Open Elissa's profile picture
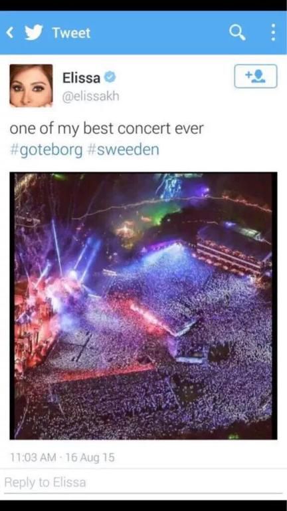Viewport: 287px width, 511px height. pos(31,86)
